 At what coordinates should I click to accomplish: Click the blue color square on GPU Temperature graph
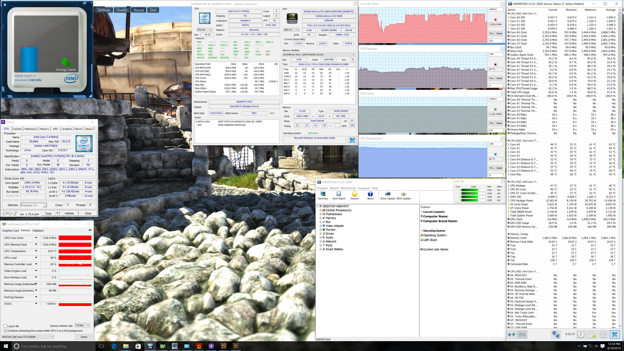495,154
